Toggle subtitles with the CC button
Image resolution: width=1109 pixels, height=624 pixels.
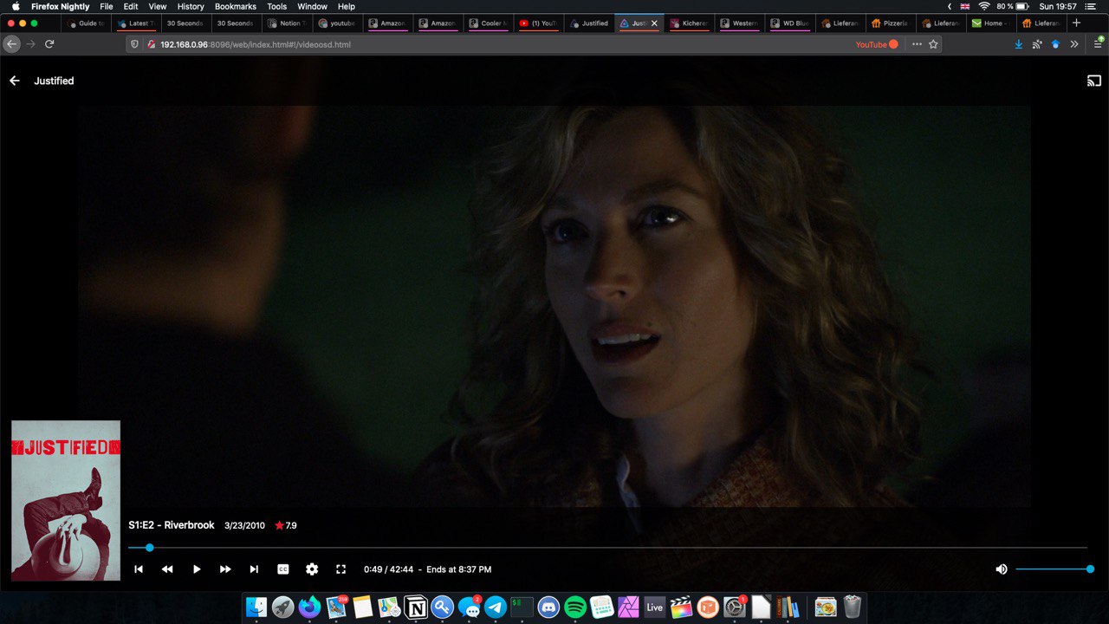pyautogui.click(x=282, y=569)
